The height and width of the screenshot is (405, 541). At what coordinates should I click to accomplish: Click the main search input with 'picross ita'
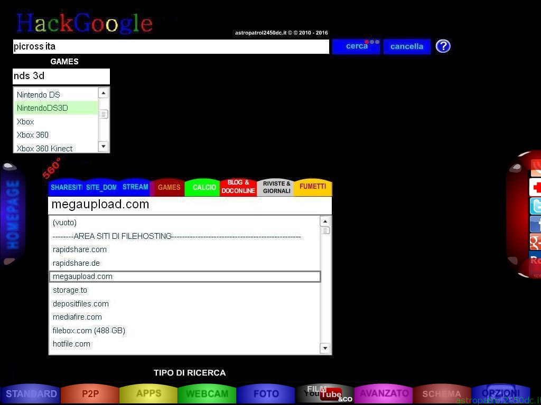(171, 46)
